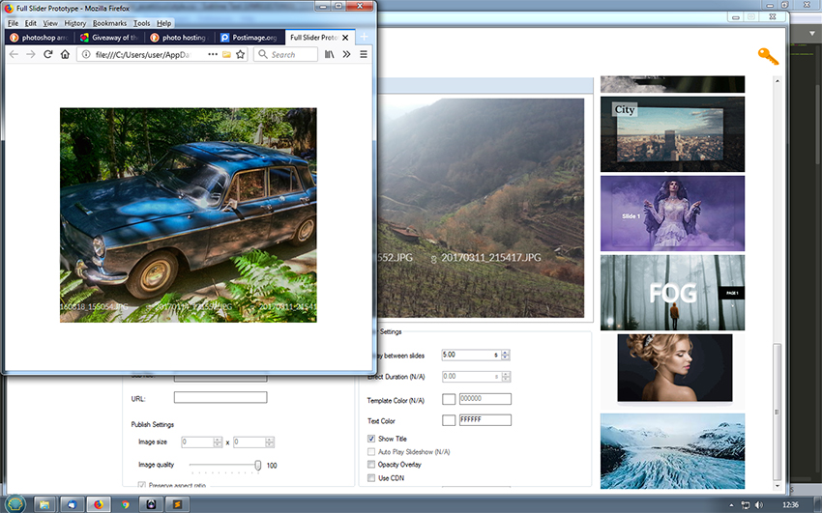822x513 pixels.
Task: Click the Text Color swatch
Action: pyautogui.click(x=449, y=420)
